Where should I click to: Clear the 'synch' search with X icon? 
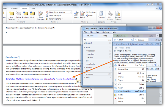click(132, 40)
